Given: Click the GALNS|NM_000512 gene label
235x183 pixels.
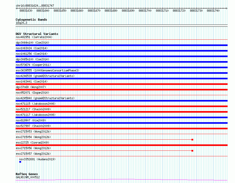Looking at the screenshot, I should pos(28,177).
